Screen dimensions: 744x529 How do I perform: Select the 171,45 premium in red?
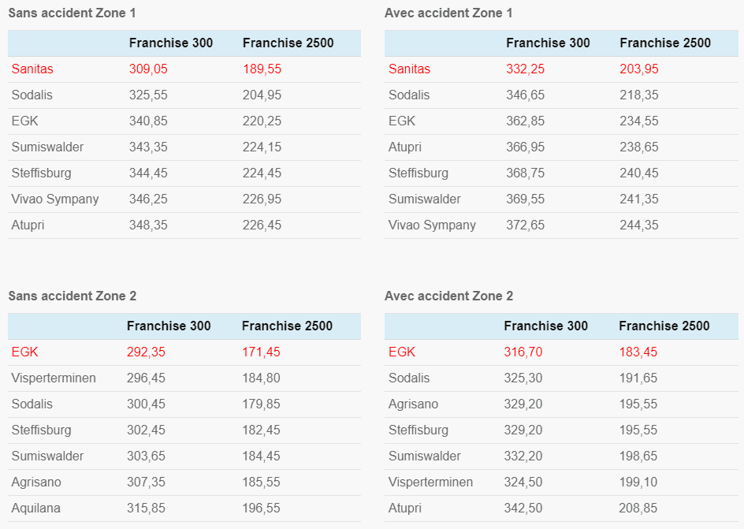point(261,352)
